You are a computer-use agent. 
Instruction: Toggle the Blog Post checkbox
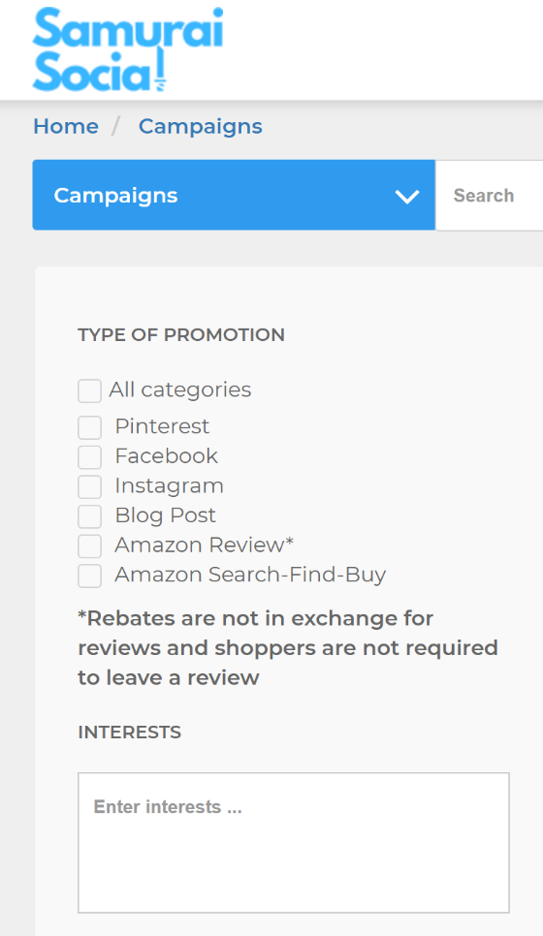click(89, 516)
